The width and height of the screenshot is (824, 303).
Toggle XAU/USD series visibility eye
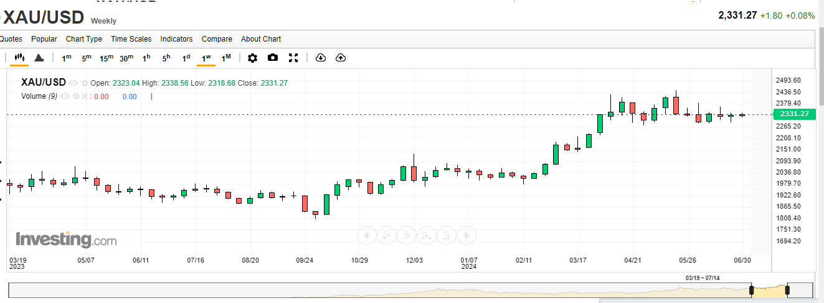(x=73, y=83)
